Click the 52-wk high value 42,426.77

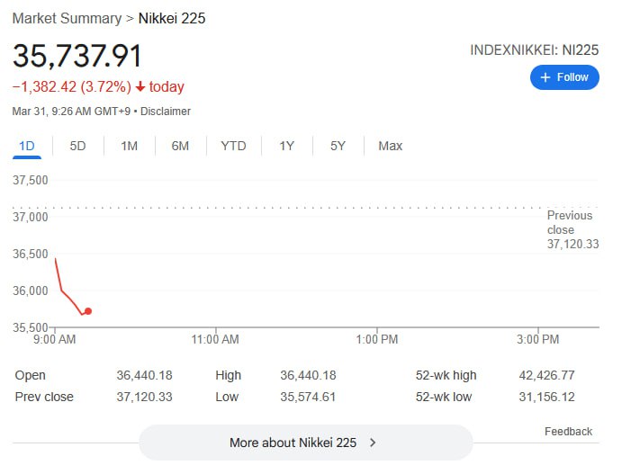pyautogui.click(x=566, y=375)
